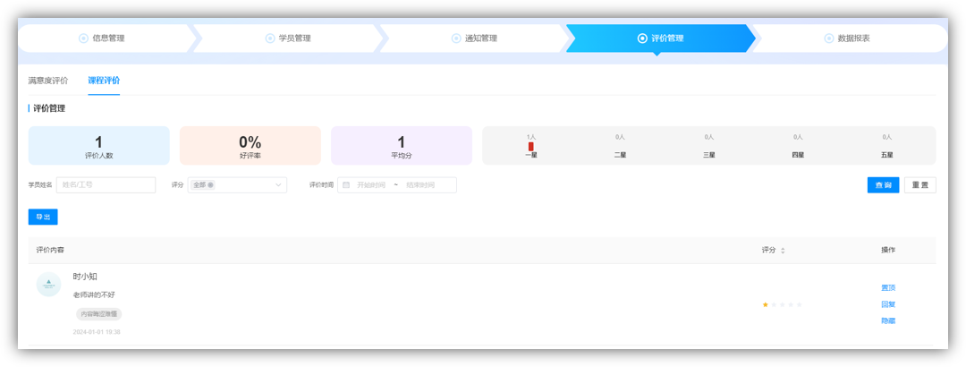Image resolution: width=966 pixels, height=367 pixels.
Task: Click the 导出 export button
Action: pos(43,218)
